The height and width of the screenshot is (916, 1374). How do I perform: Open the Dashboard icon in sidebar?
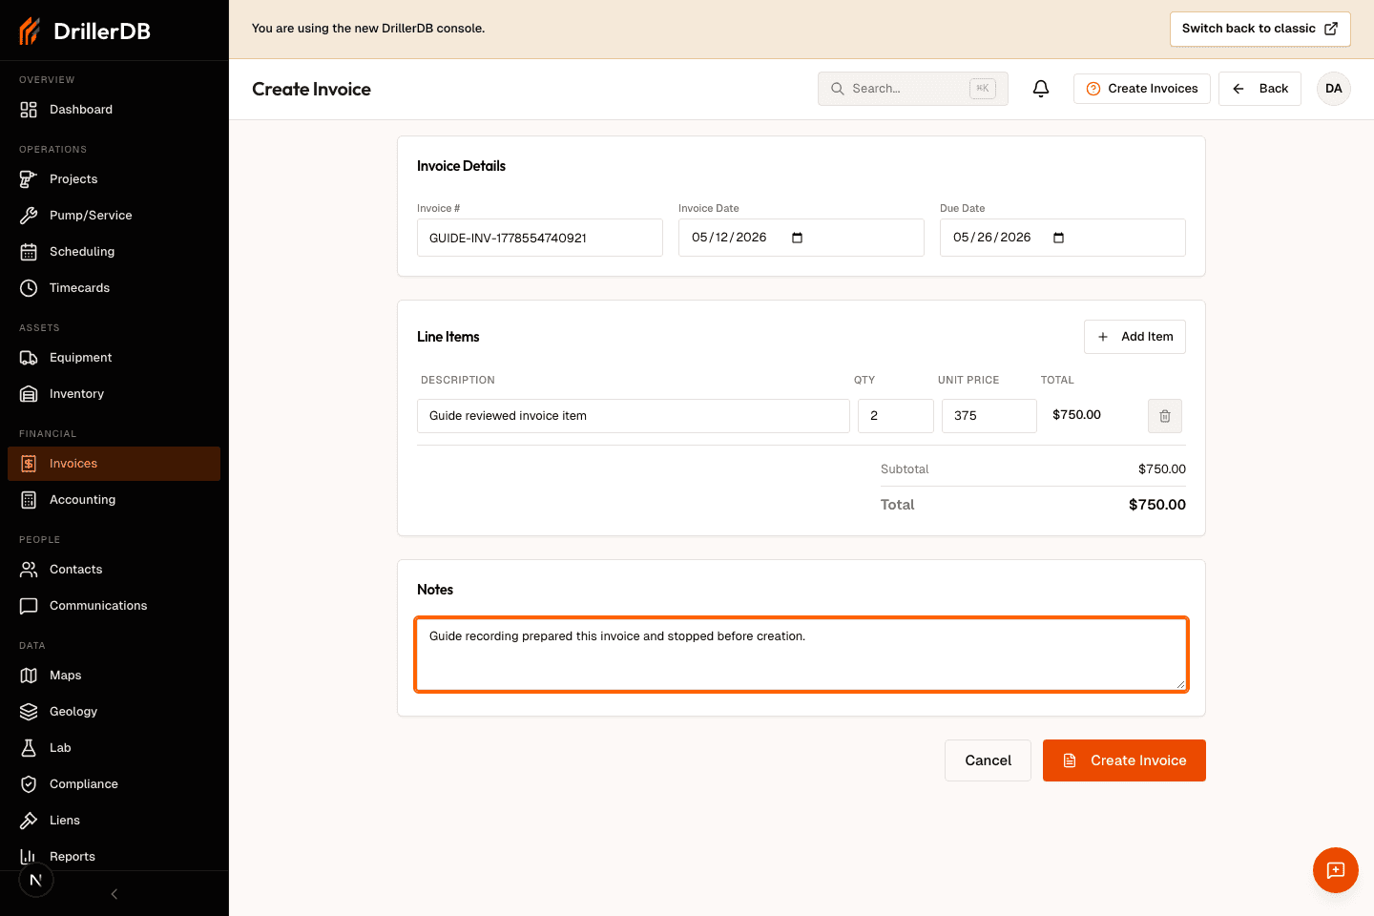29,110
